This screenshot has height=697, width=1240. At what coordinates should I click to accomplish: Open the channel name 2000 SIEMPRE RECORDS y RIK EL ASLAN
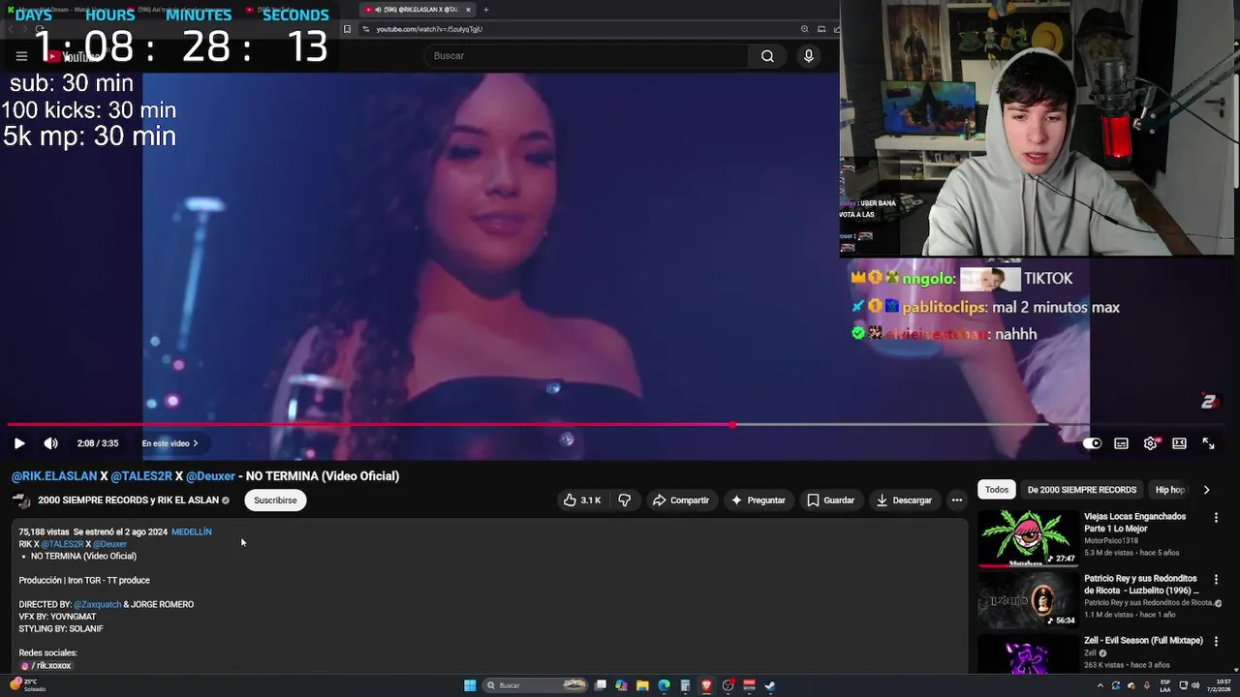coord(128,500)
